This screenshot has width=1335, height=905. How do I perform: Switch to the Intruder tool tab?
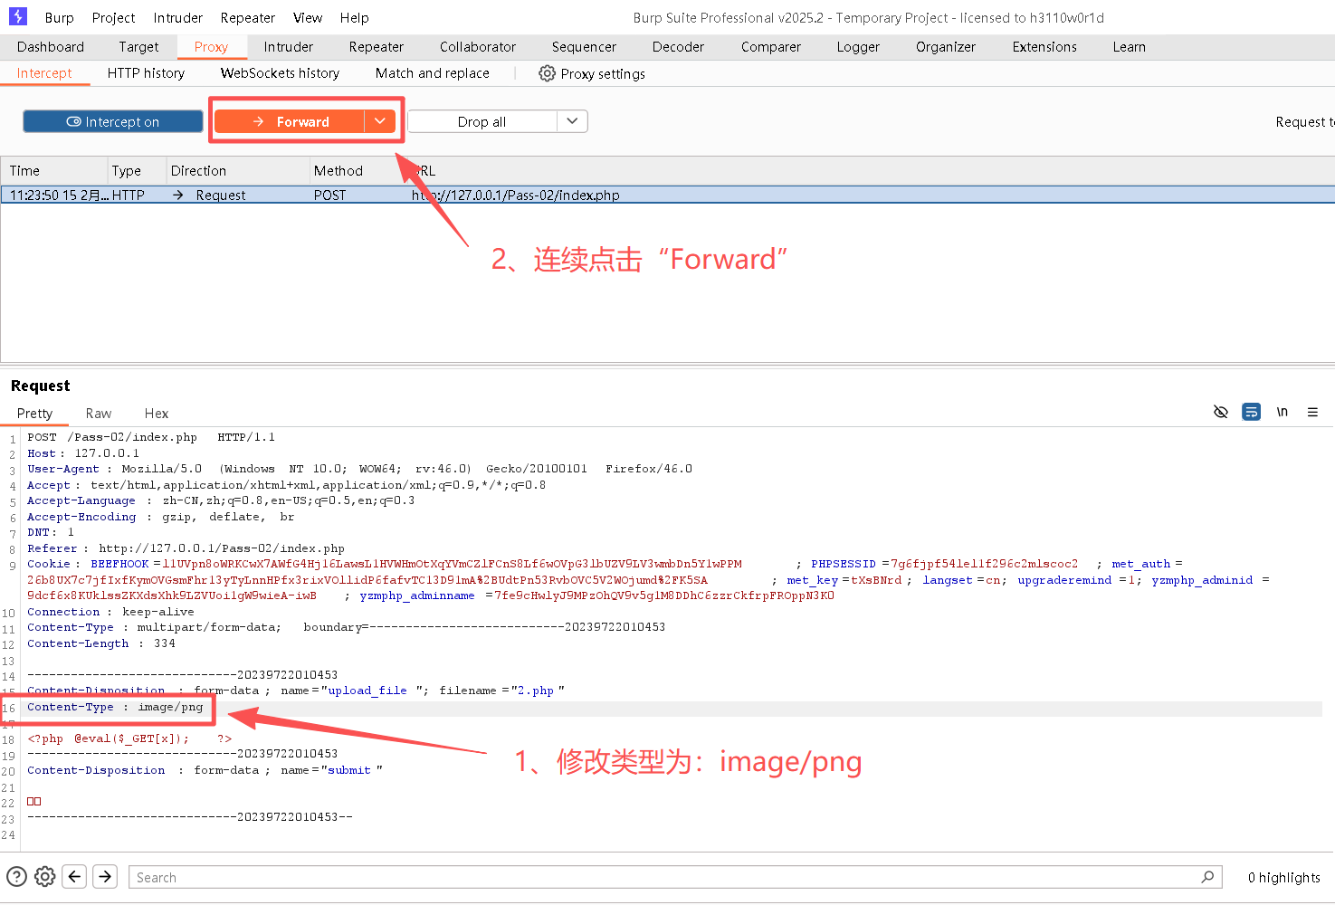289,47
